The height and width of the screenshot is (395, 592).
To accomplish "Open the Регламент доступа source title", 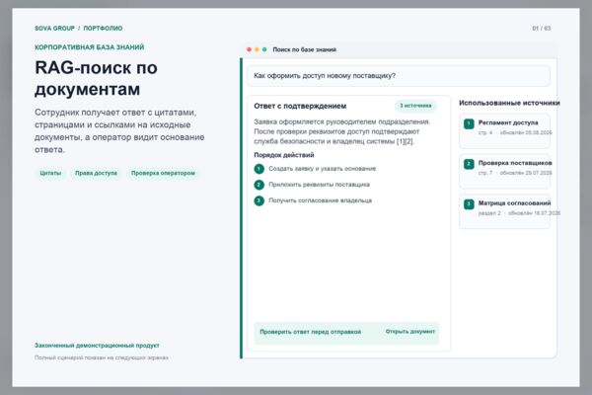I will [508, 122].
